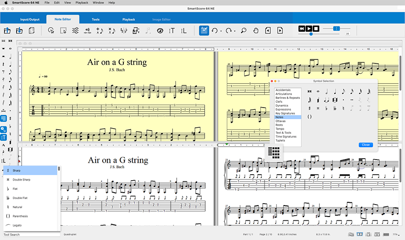Open the Redo history dropdown arrow
The image size is (405, 240).
pos(235,31)
